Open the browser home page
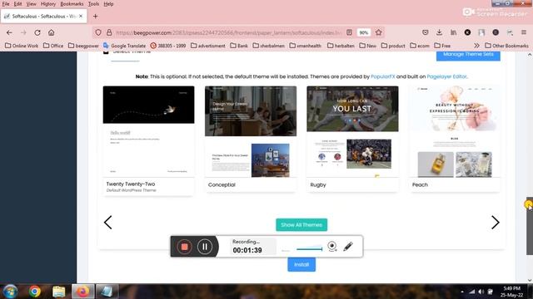Image resolution: width=533 pixels, height=299 pixels. 52,32
